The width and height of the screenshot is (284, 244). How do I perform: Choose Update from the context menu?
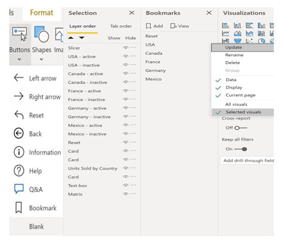(x=233, y=47)
